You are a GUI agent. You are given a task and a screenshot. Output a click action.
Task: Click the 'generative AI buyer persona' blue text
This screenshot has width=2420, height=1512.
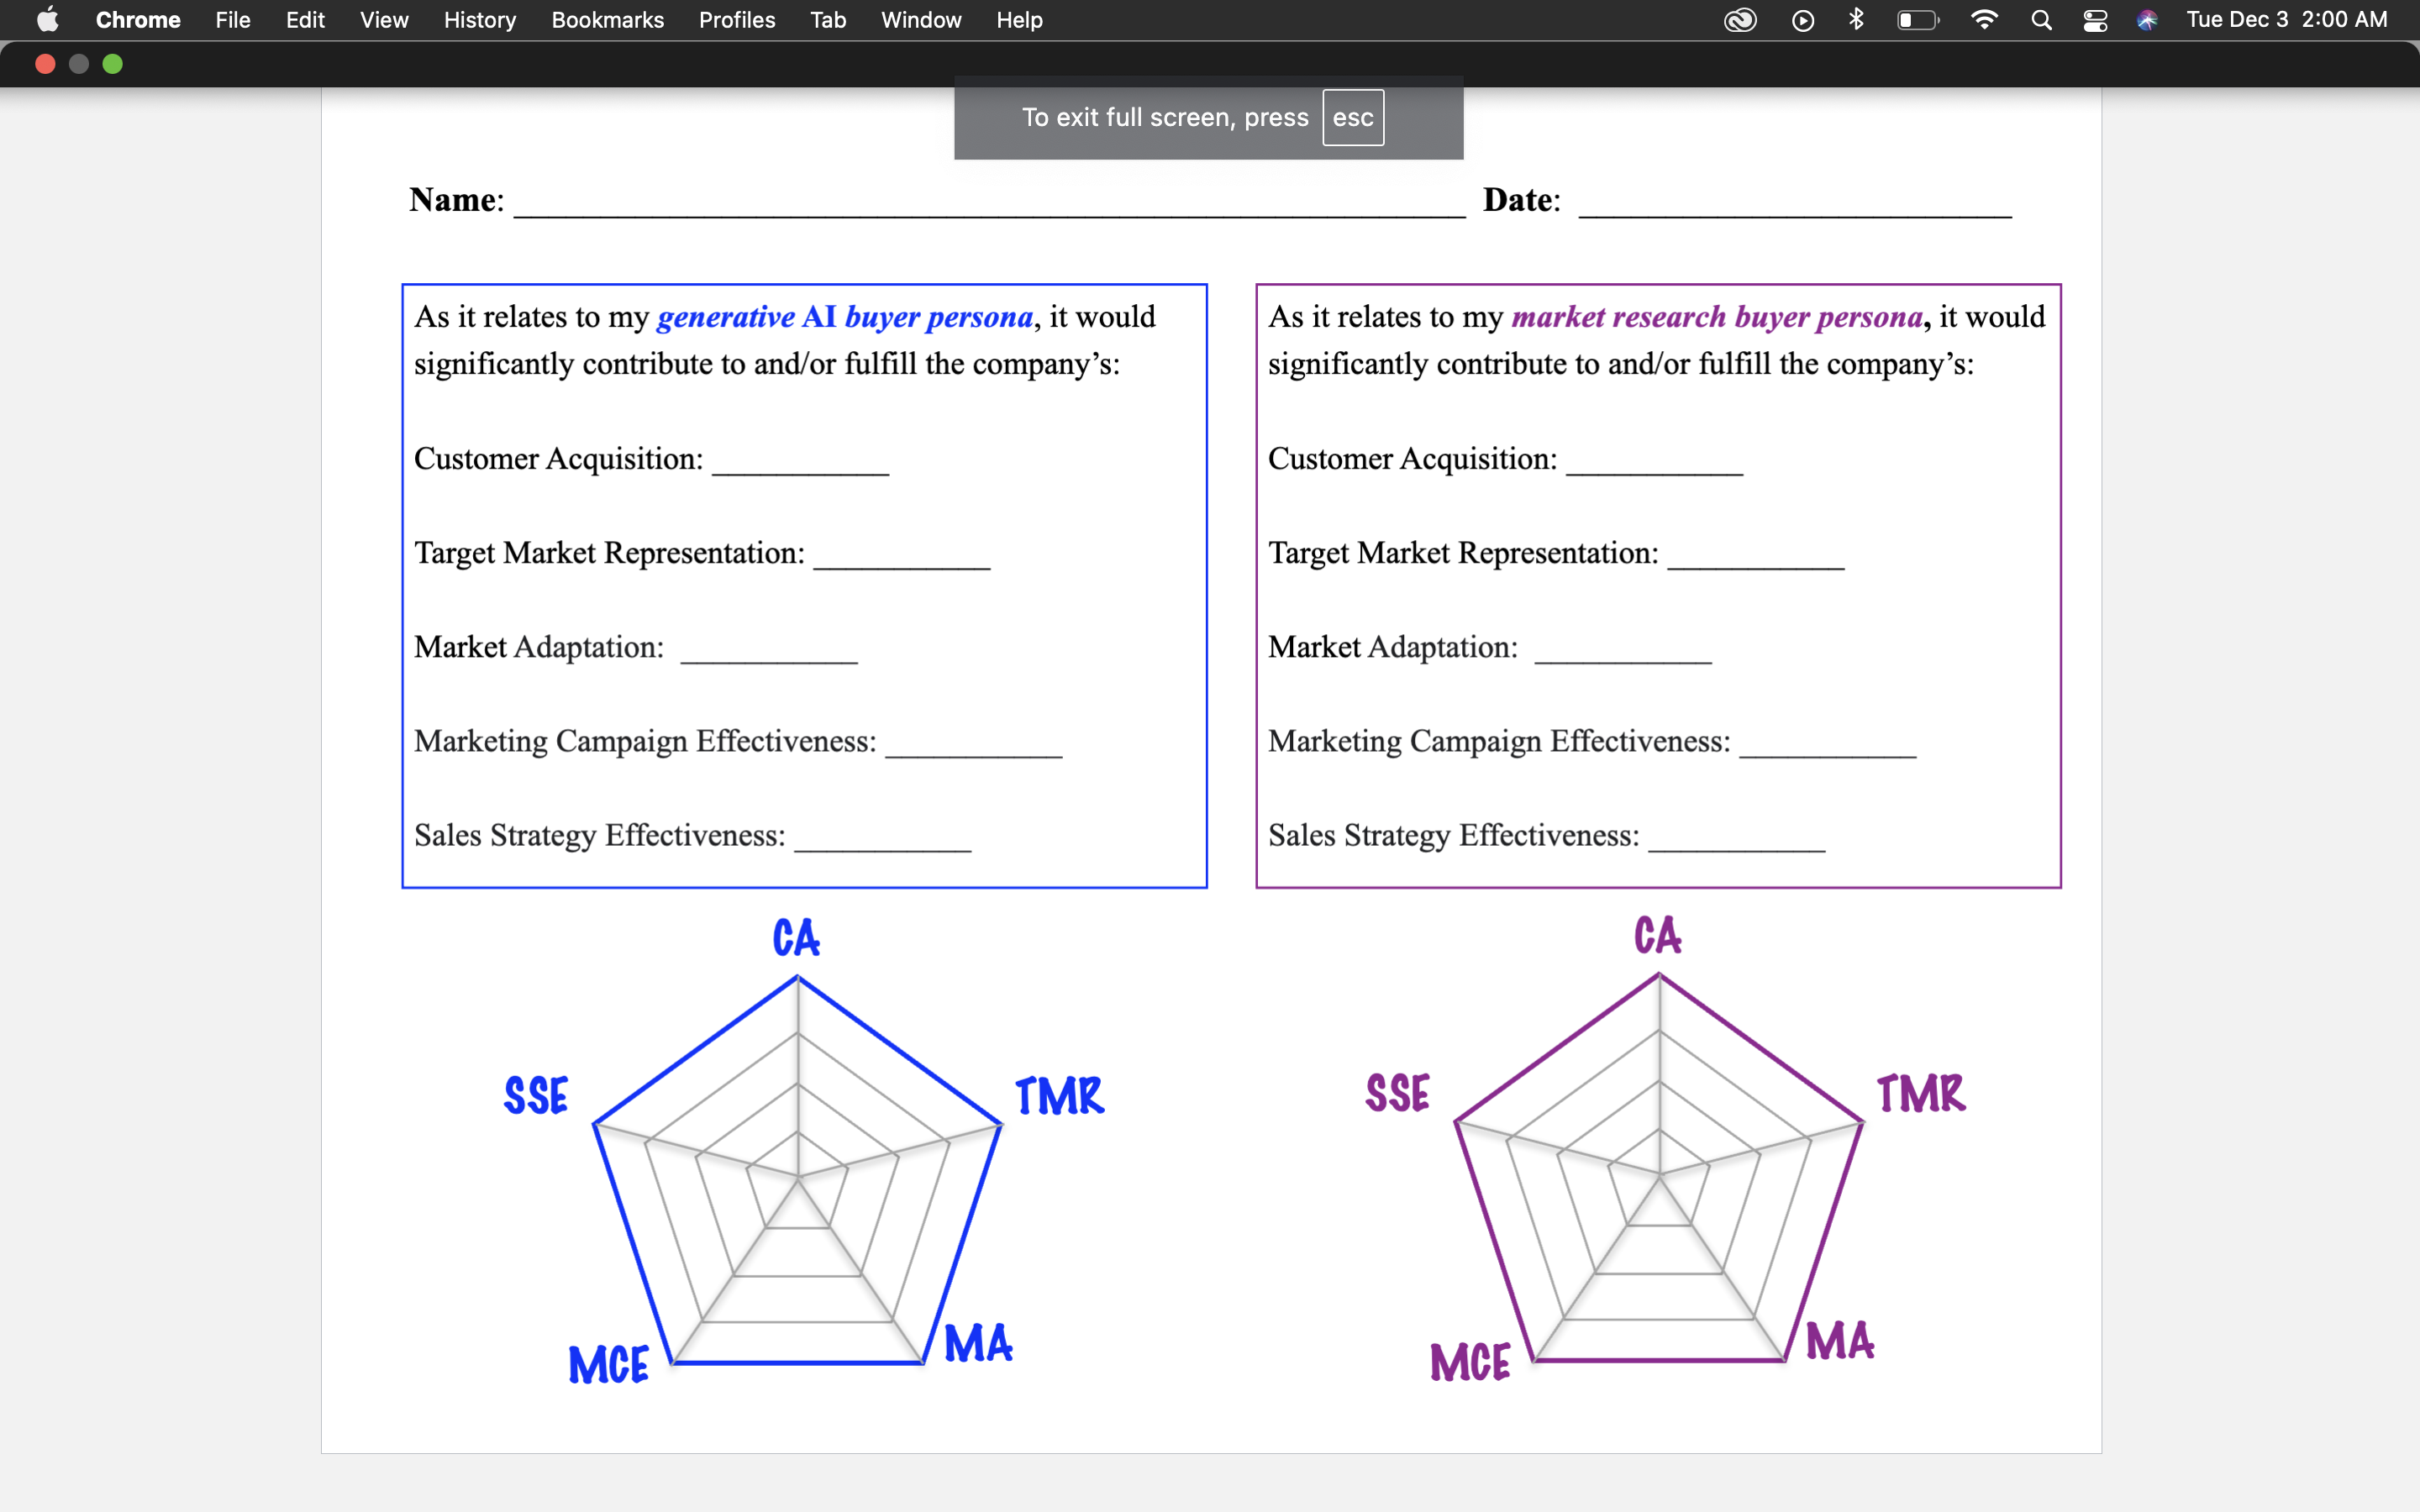point(845,317)
